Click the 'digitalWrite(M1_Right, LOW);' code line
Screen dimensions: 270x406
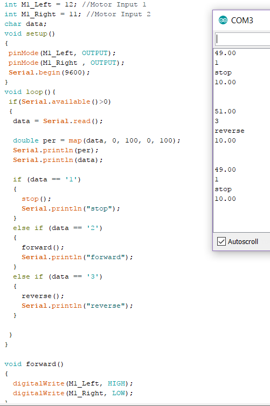73,393
